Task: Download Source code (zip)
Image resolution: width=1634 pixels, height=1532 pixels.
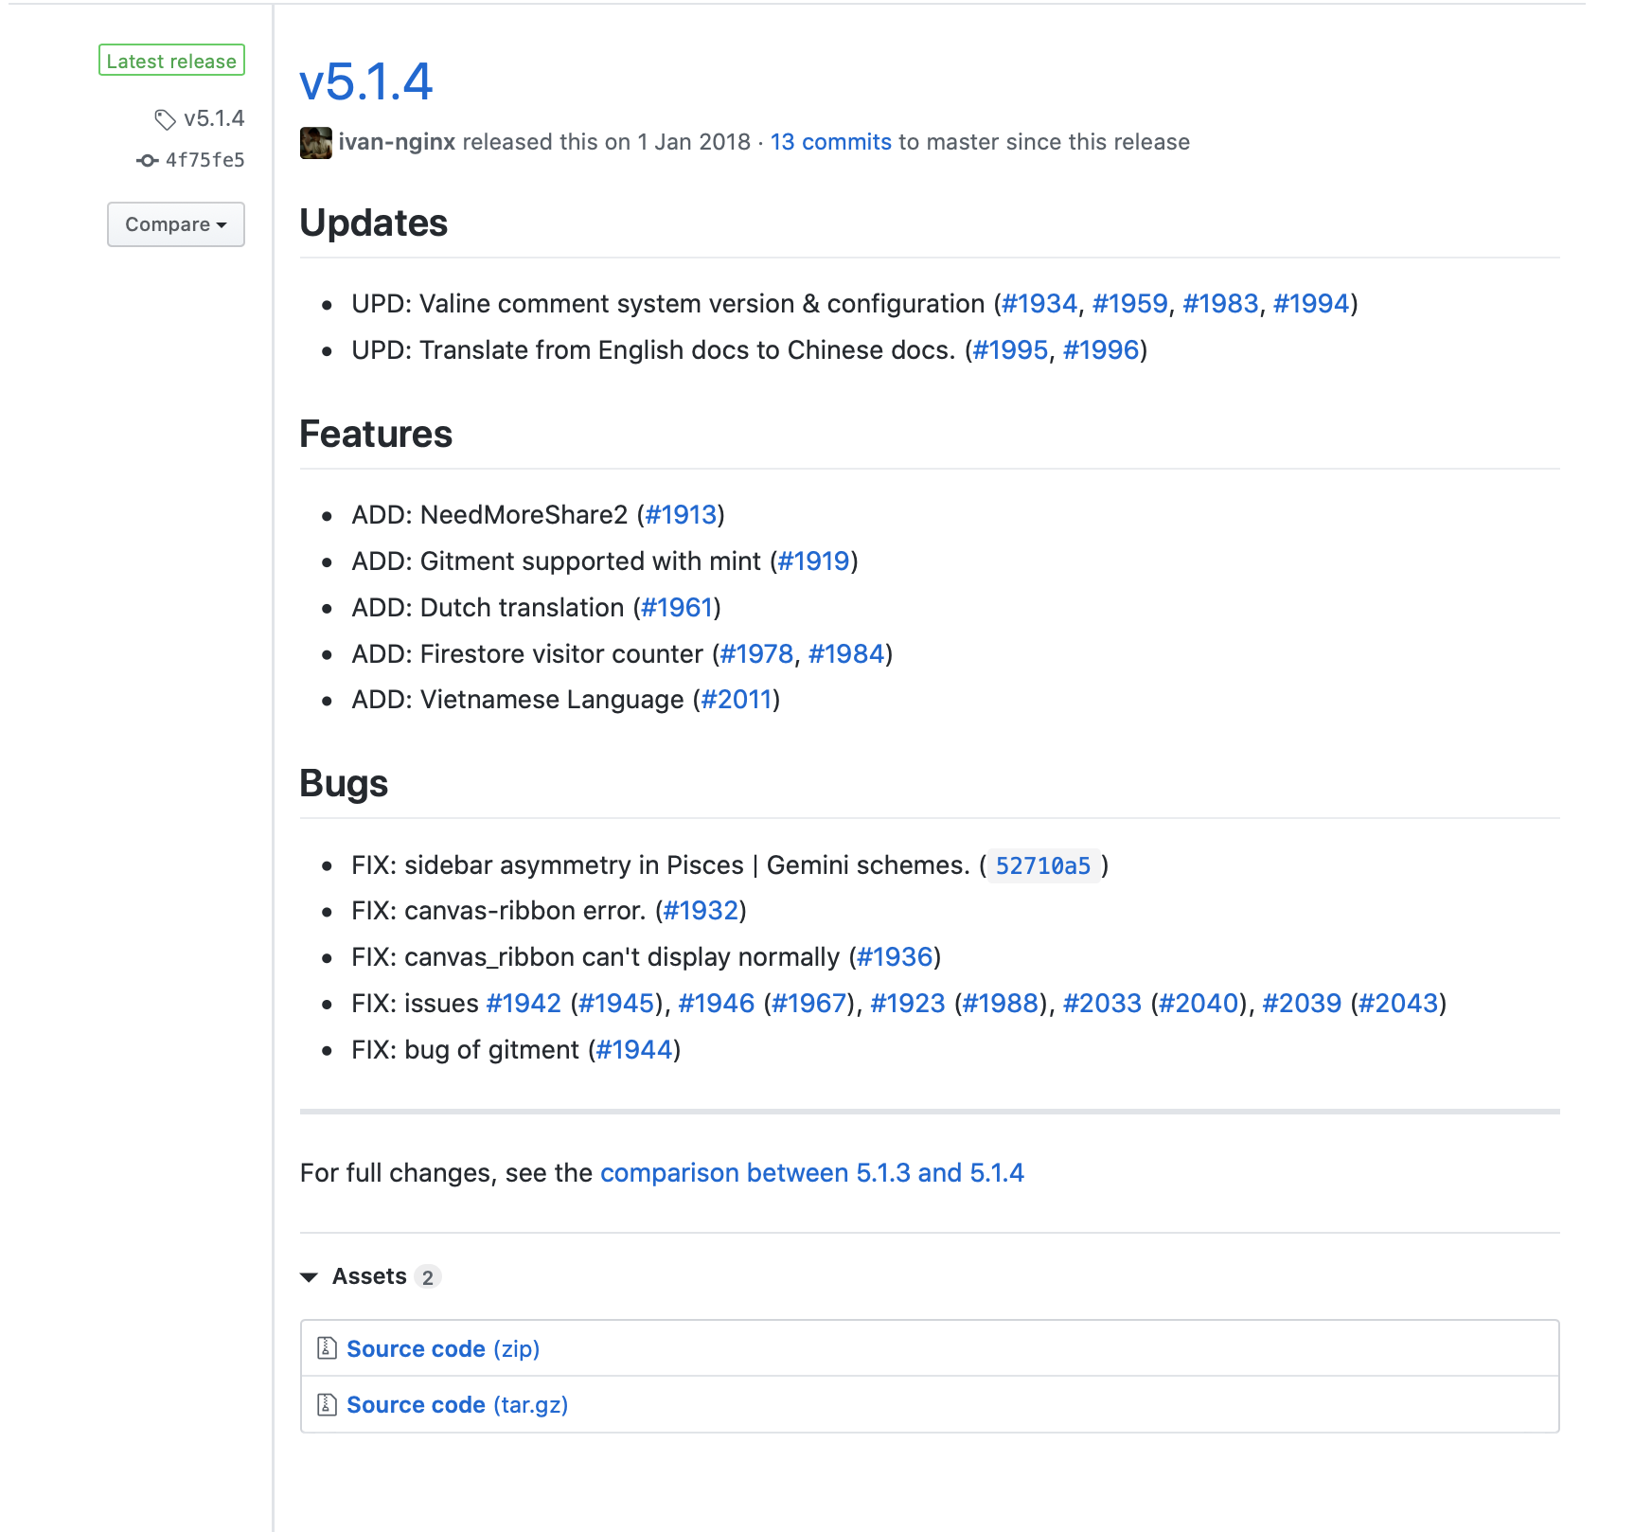Action: point(443,1348)
